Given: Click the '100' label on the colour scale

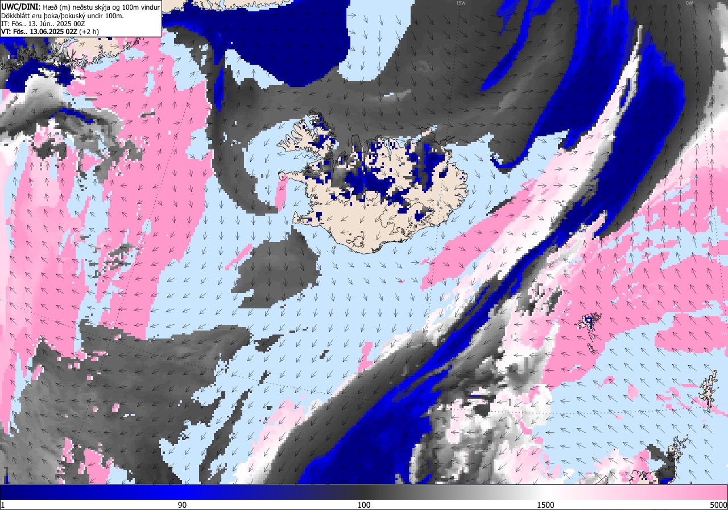Looking at the screenshot, I should (x=364, y=505).
